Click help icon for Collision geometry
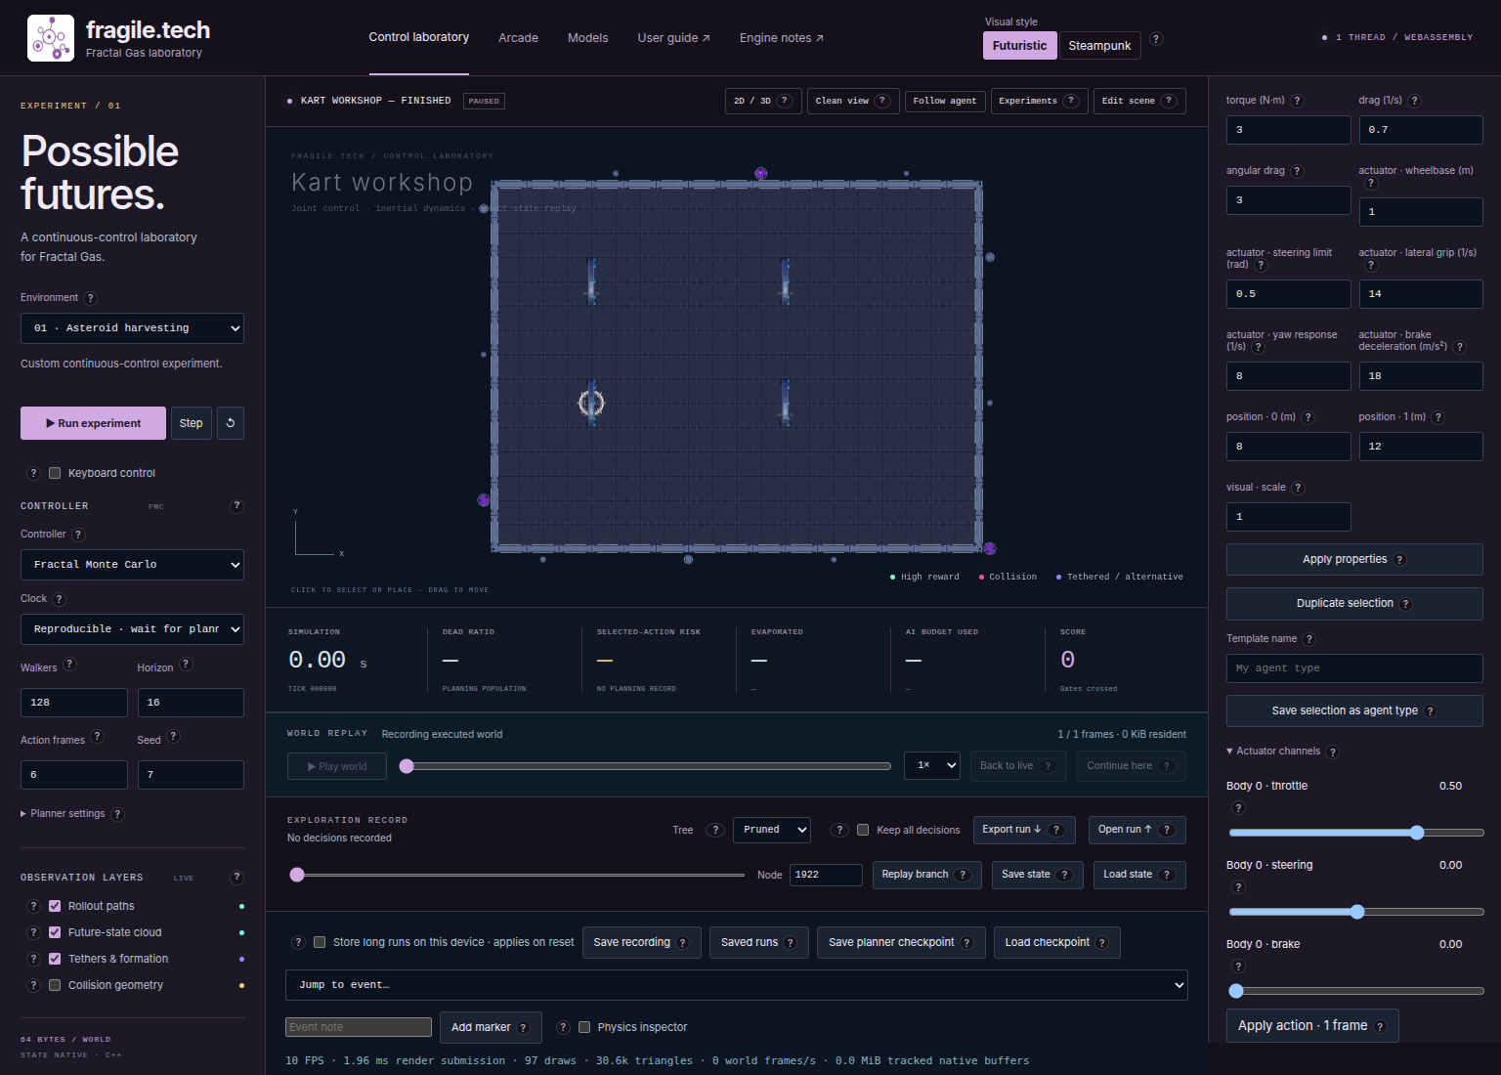The height and width of the screenshot is (1075, 1501). 34,985
